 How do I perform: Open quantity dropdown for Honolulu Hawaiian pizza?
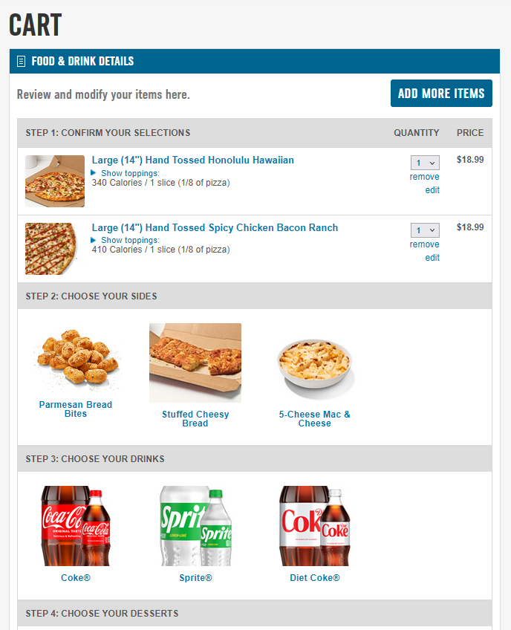pyautogui.click(x=425, y=163)
